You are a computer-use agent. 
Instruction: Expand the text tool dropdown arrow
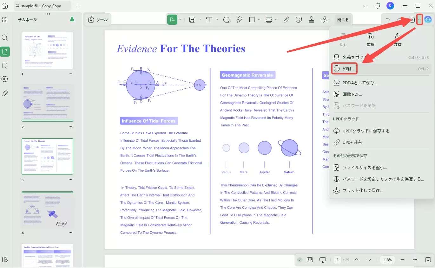217,20
